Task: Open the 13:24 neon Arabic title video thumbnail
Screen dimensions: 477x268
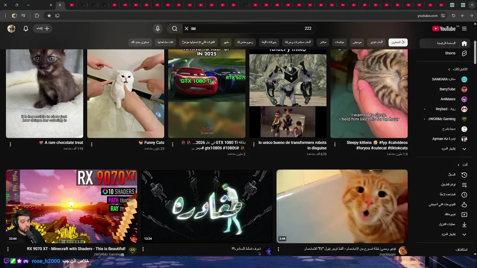Action: (x=207, y=206)
